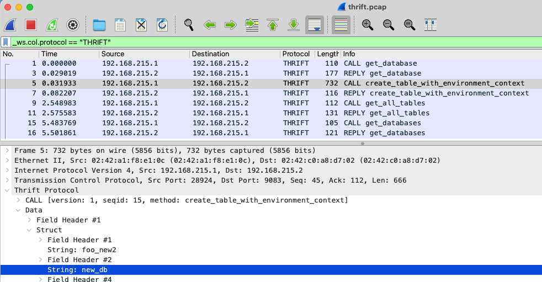The image size is (542, 282).
Task: Open capture options gear icon
Action: (73, 25)
